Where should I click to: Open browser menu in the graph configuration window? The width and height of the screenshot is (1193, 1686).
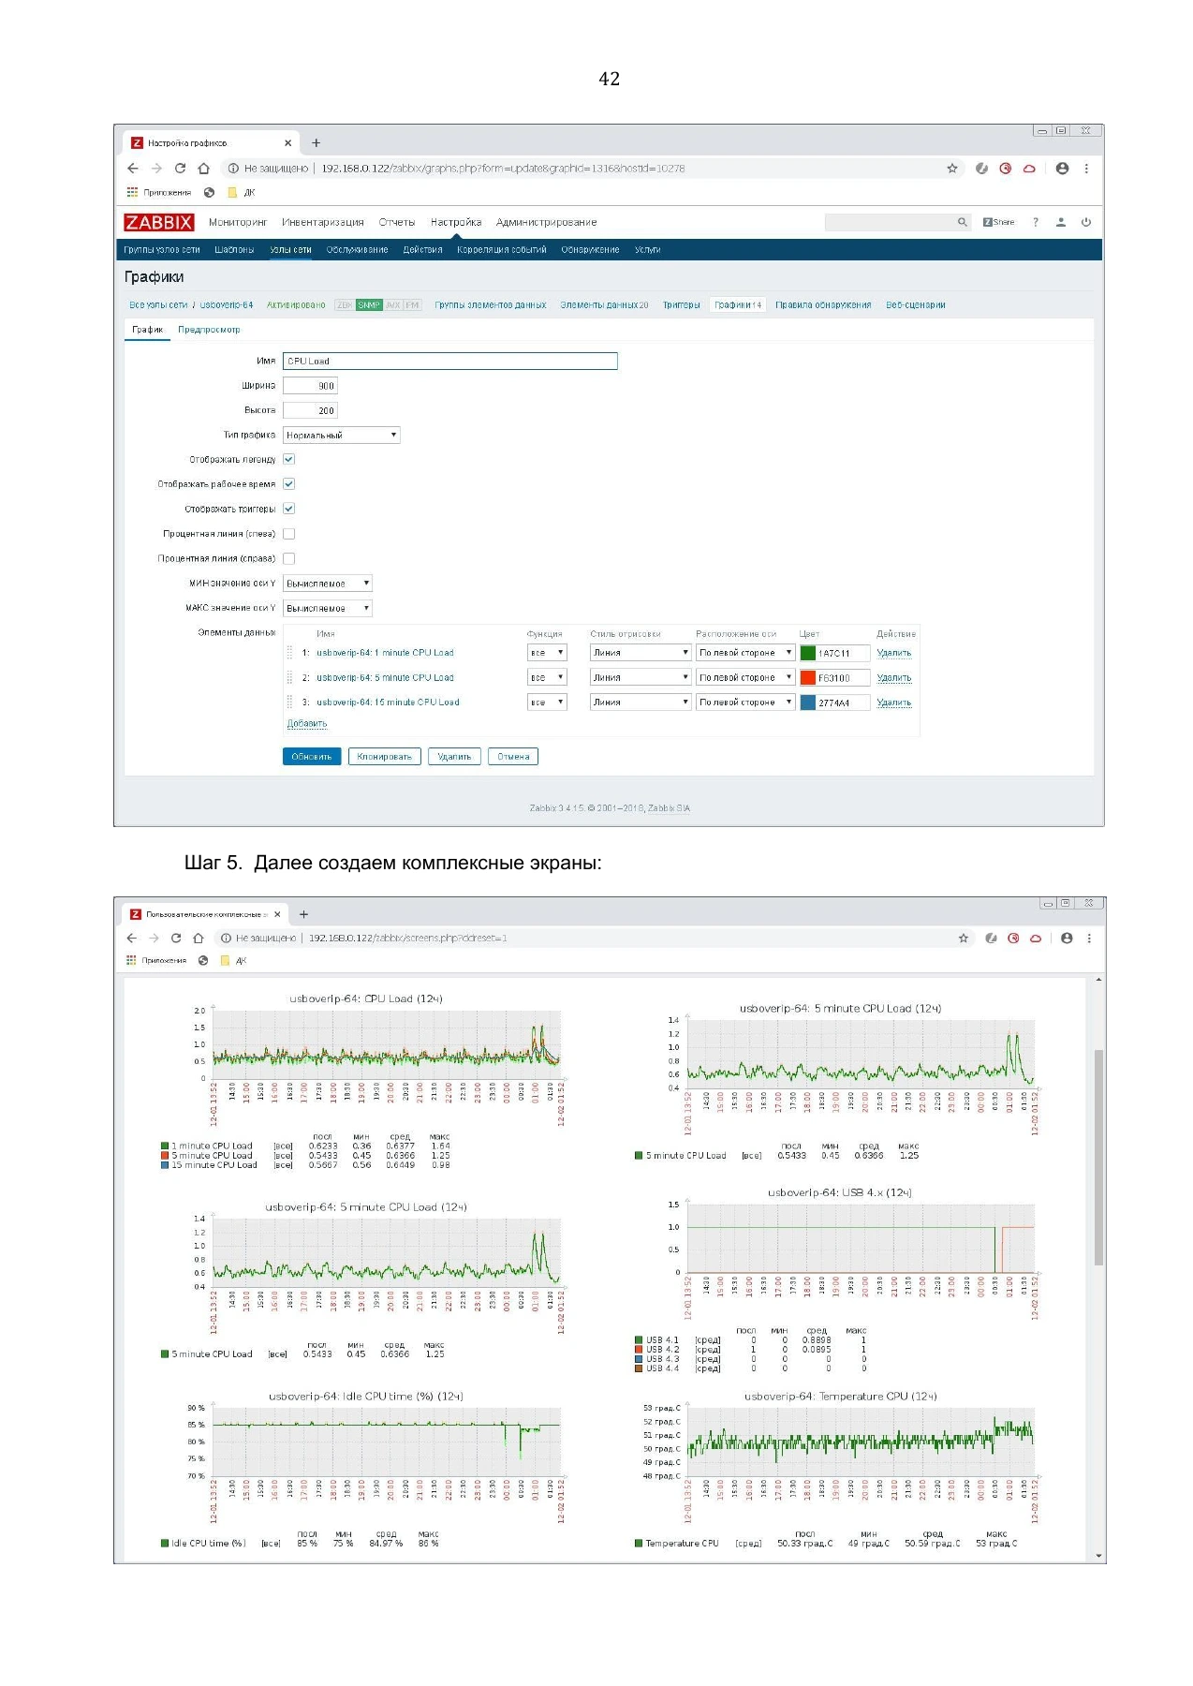1086,169
